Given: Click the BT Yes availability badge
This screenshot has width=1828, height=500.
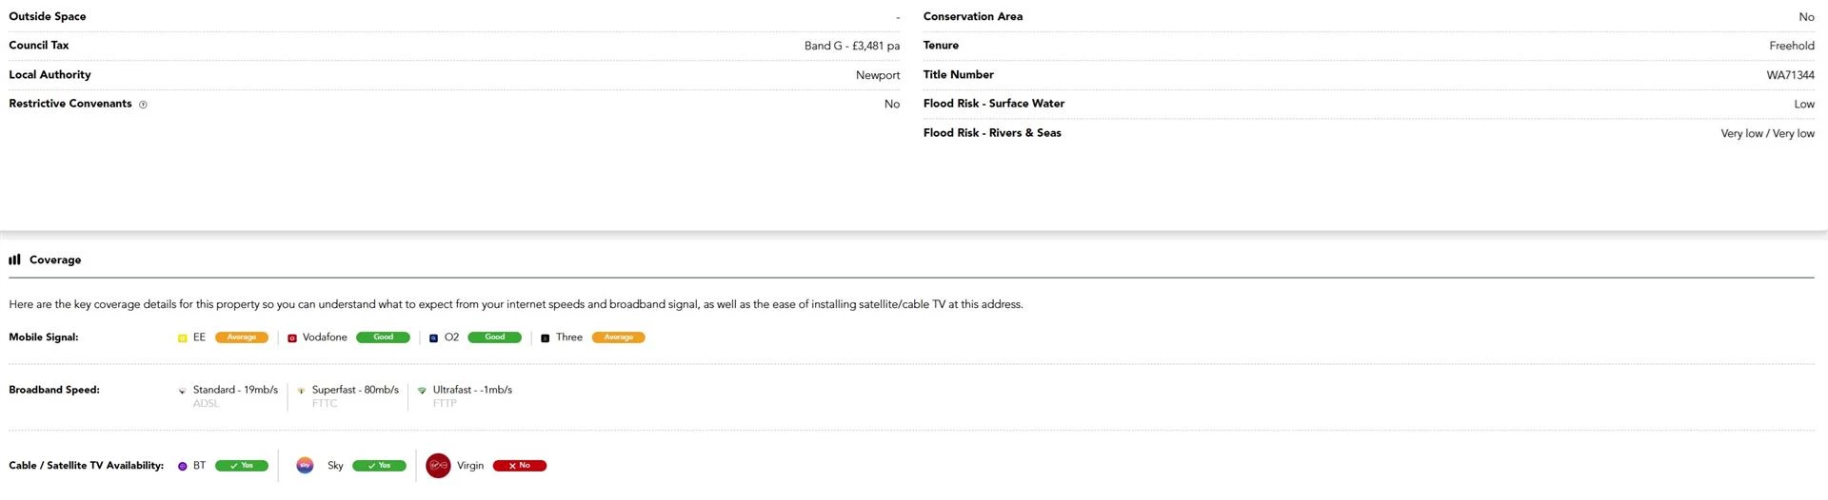Looking at the screenshot, I should (242, 466).
